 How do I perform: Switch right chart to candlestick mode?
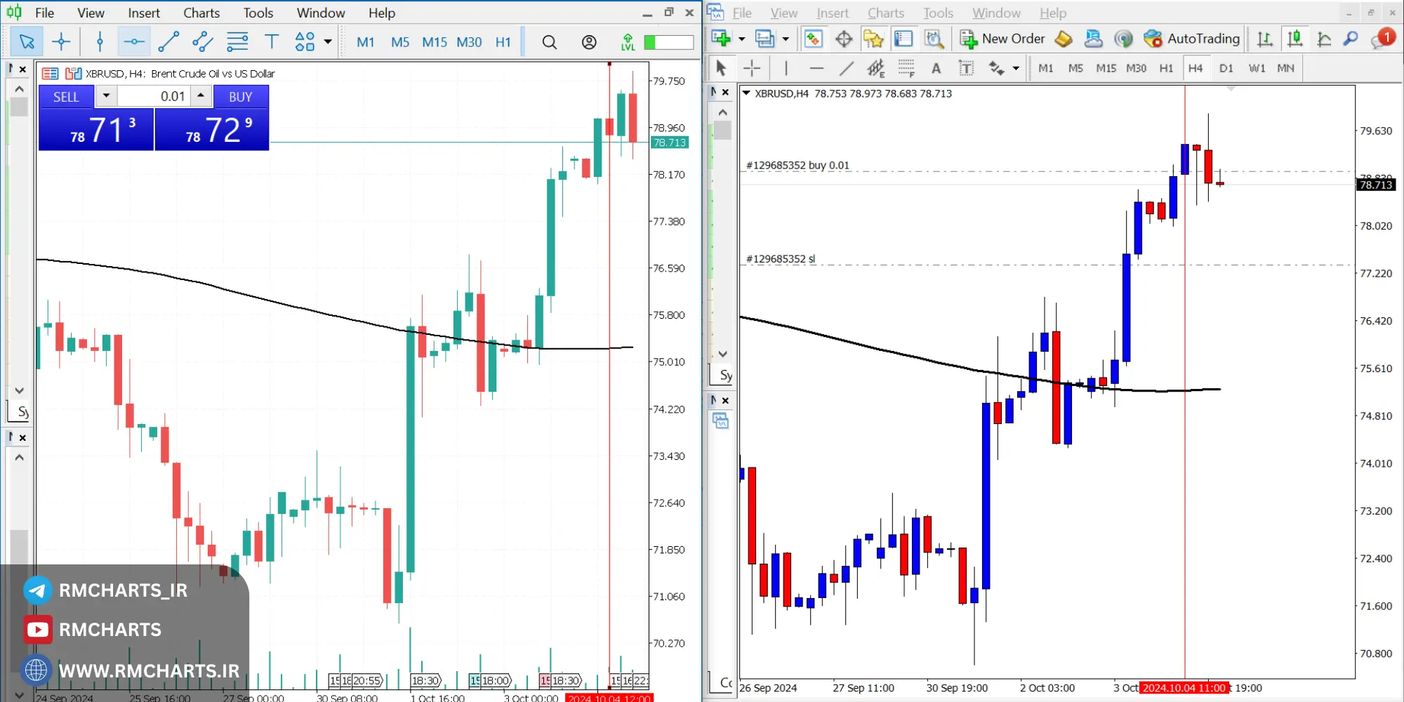[x=1294, y=39]
